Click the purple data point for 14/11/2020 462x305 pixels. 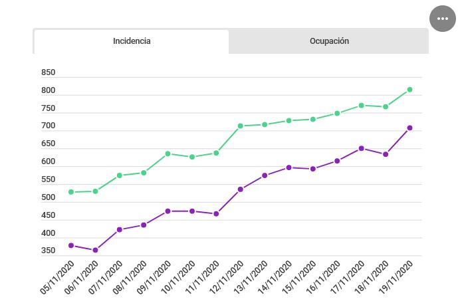click(x=289, y=167)
